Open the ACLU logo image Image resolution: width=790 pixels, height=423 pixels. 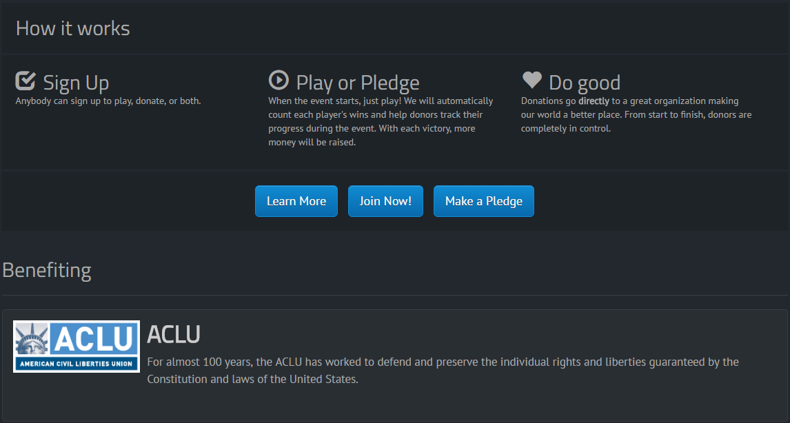coord(76,346)
